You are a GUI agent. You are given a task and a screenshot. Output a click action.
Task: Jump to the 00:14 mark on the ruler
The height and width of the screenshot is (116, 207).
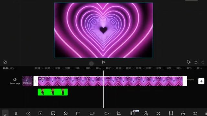[179, 68]
